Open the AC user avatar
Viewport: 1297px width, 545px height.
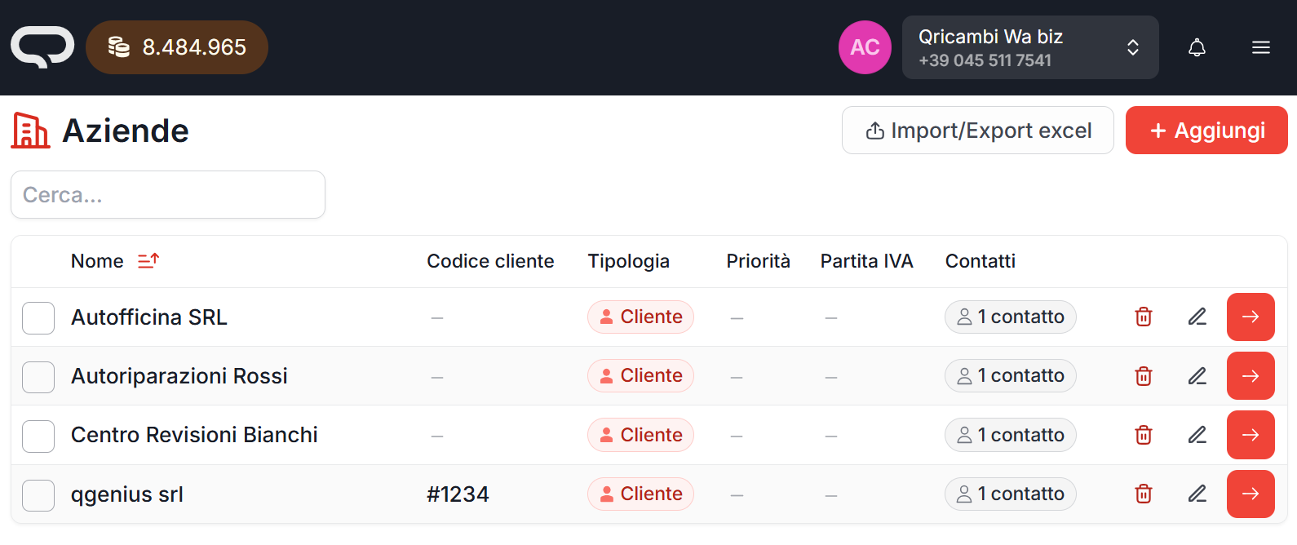865,47
